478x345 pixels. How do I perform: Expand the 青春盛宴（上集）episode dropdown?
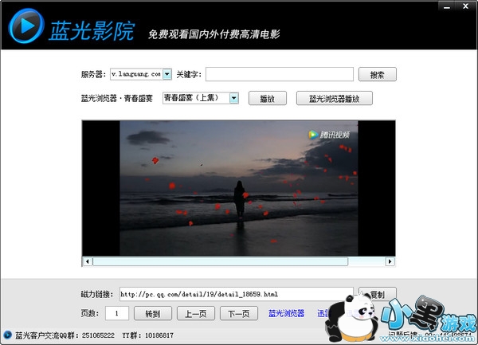pos(233,98)
